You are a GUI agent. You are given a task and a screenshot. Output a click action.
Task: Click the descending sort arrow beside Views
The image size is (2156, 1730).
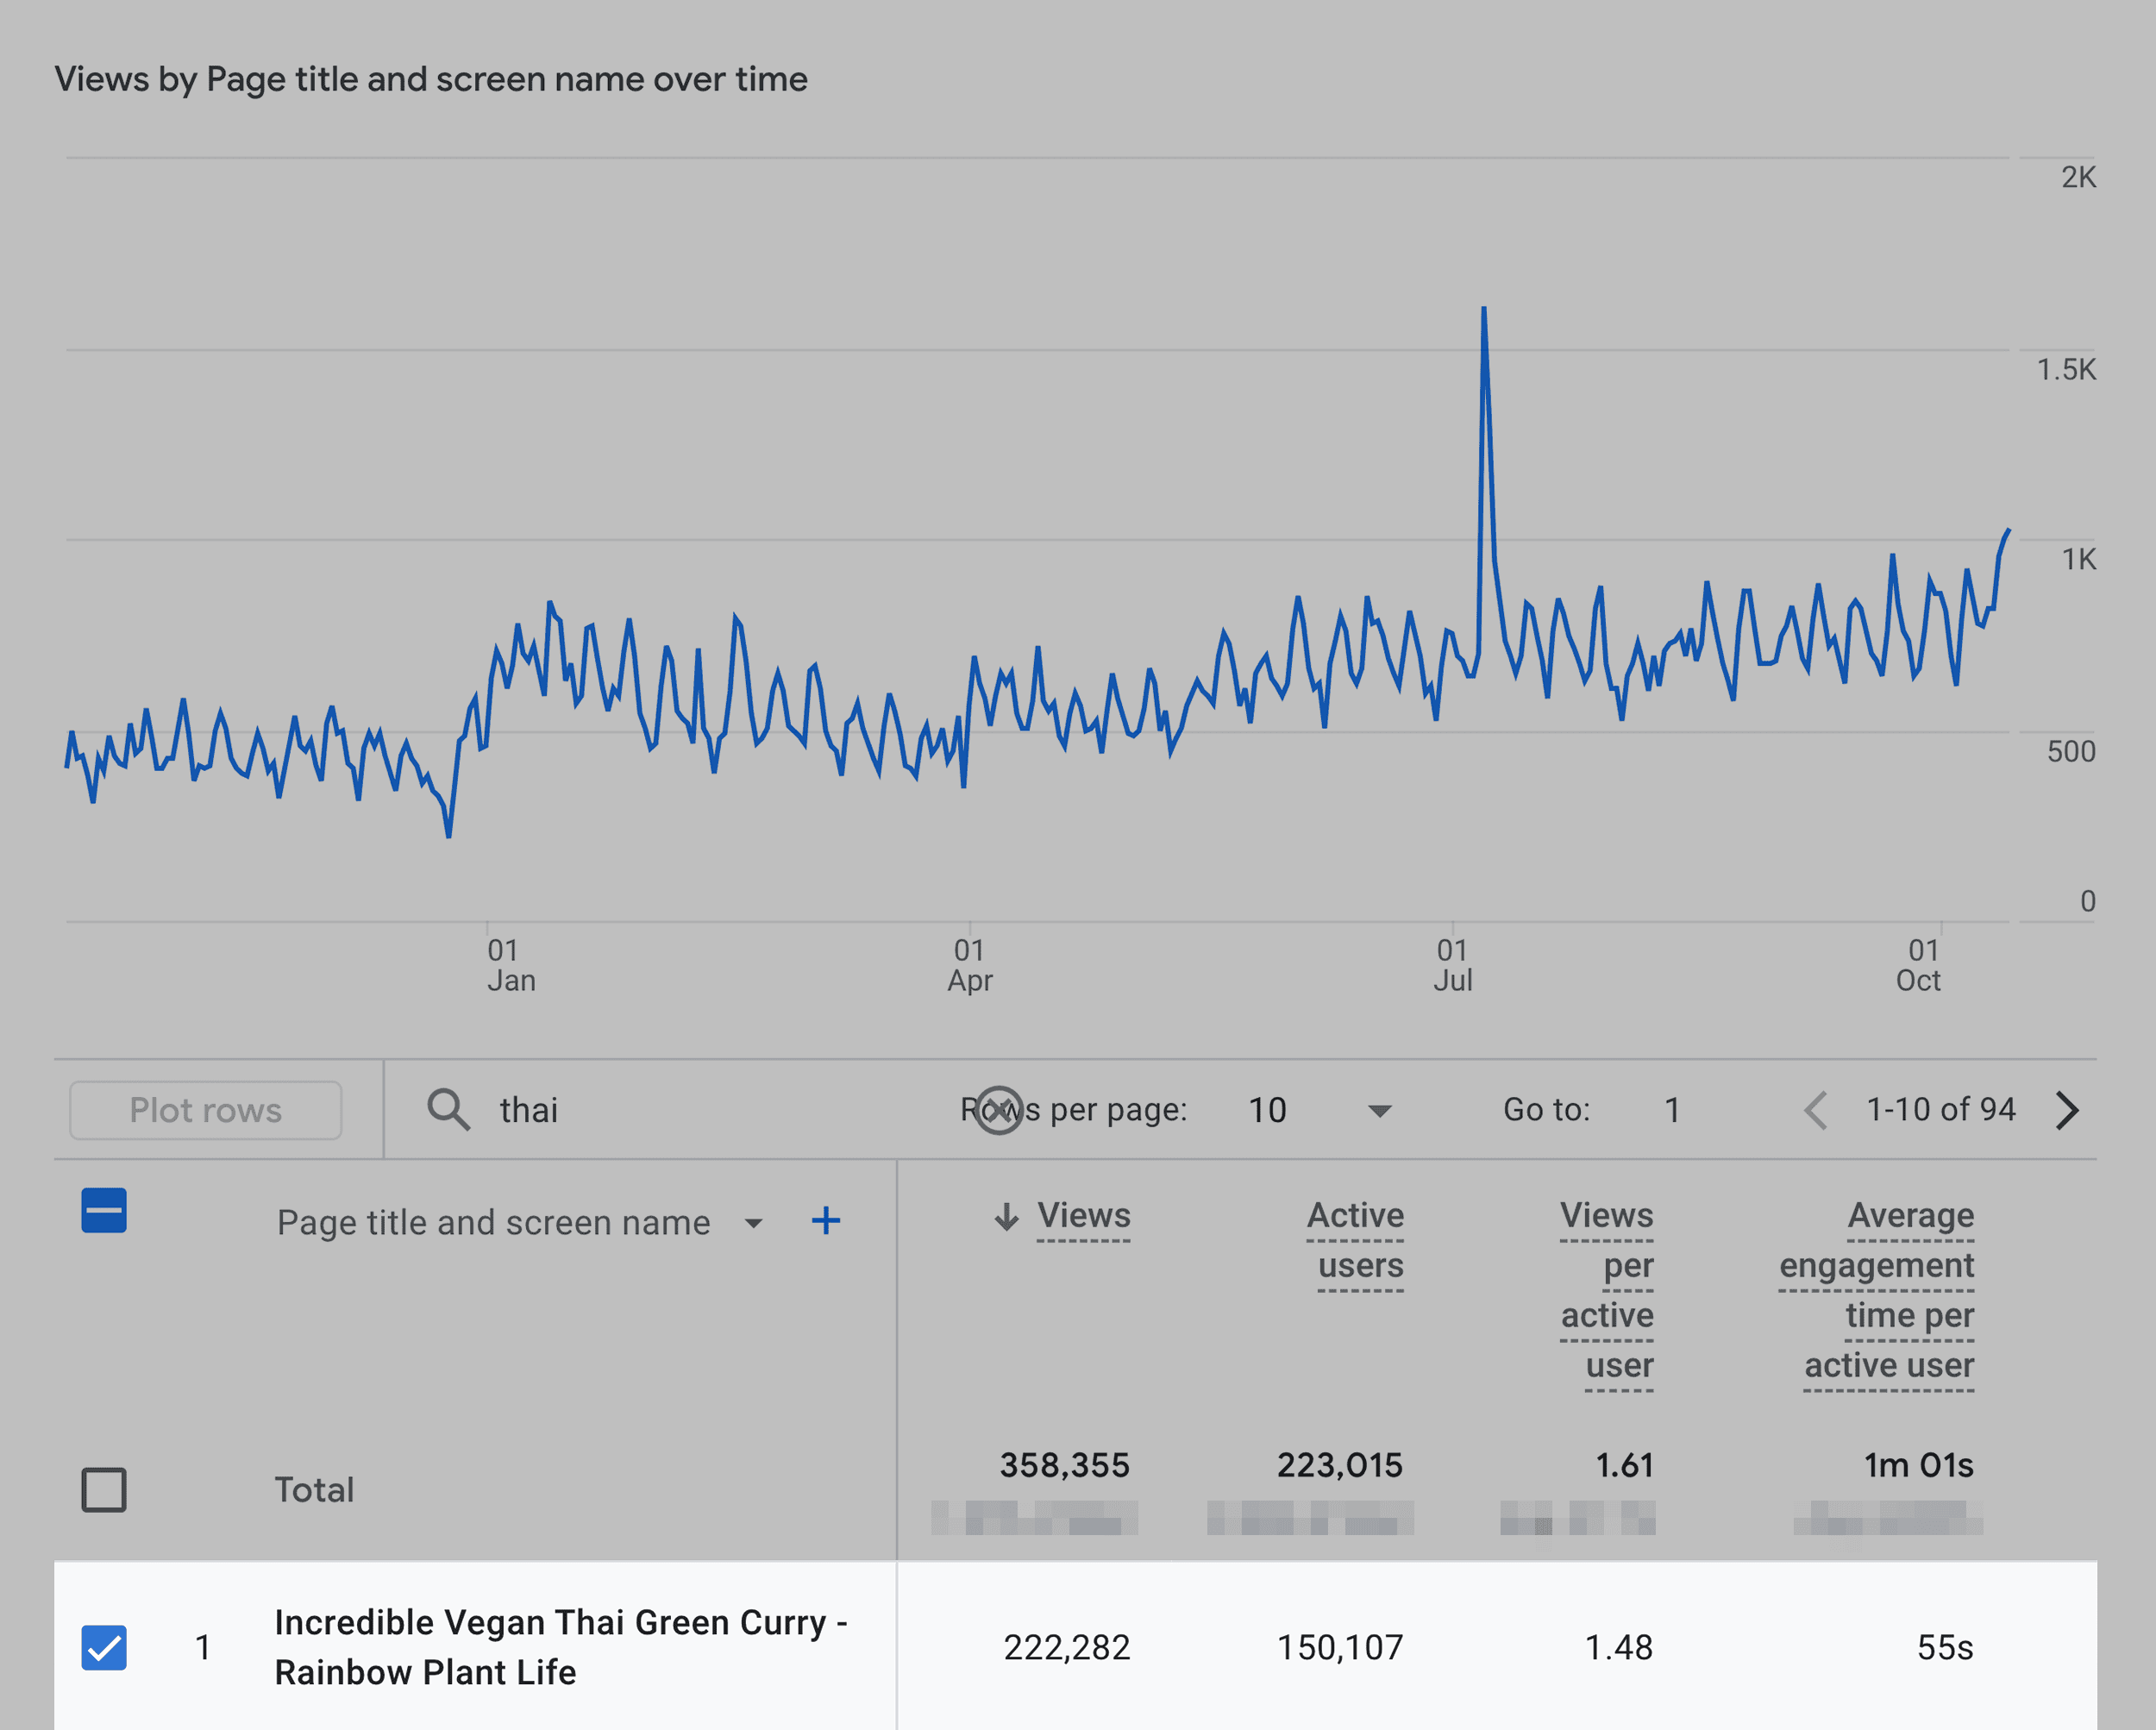[x=1006, y=1216]
